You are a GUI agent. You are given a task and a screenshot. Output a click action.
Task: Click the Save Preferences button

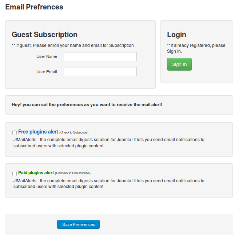pos(78,224)
